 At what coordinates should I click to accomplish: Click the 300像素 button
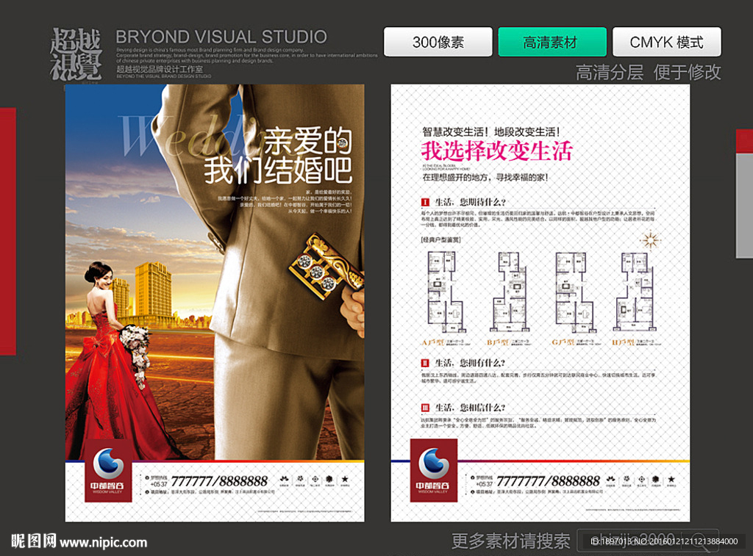tap(438, 42)
